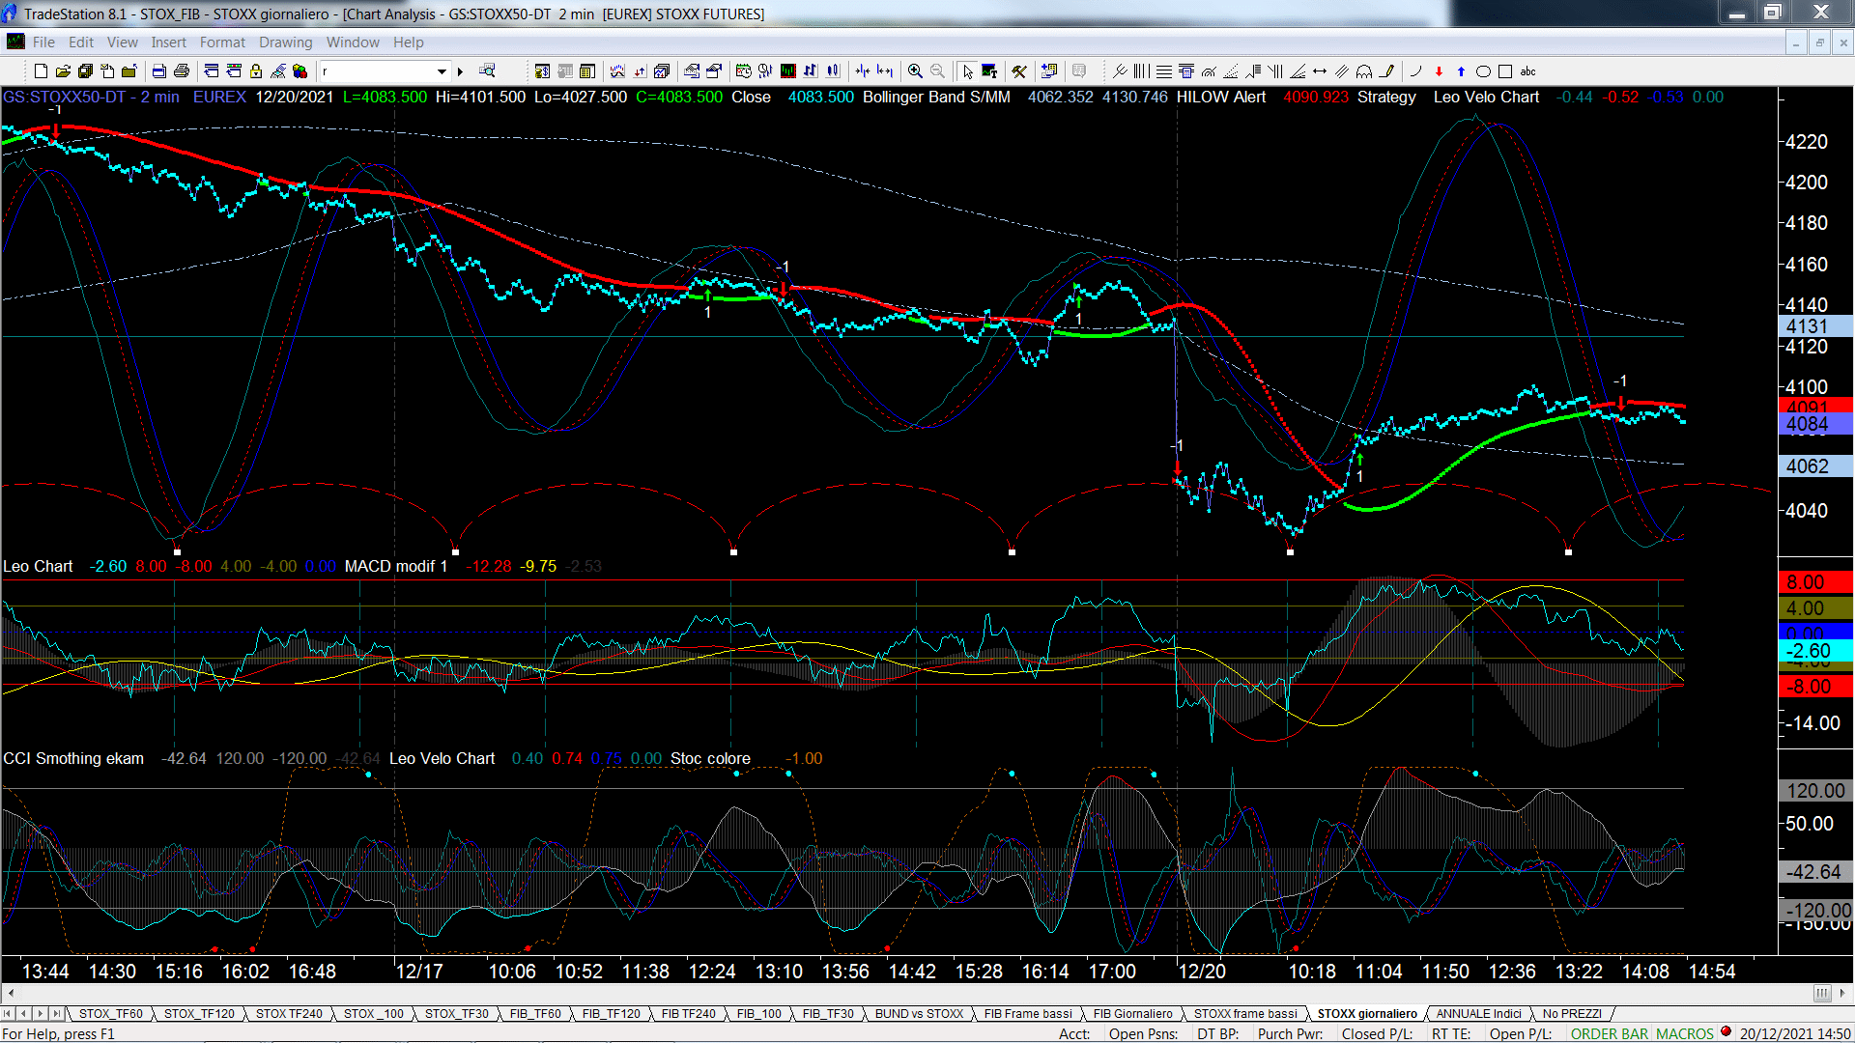This screenshot has height=1043, width=1855.
Task: Select the pointer arrow tool
Action: (x=967, y=71)
